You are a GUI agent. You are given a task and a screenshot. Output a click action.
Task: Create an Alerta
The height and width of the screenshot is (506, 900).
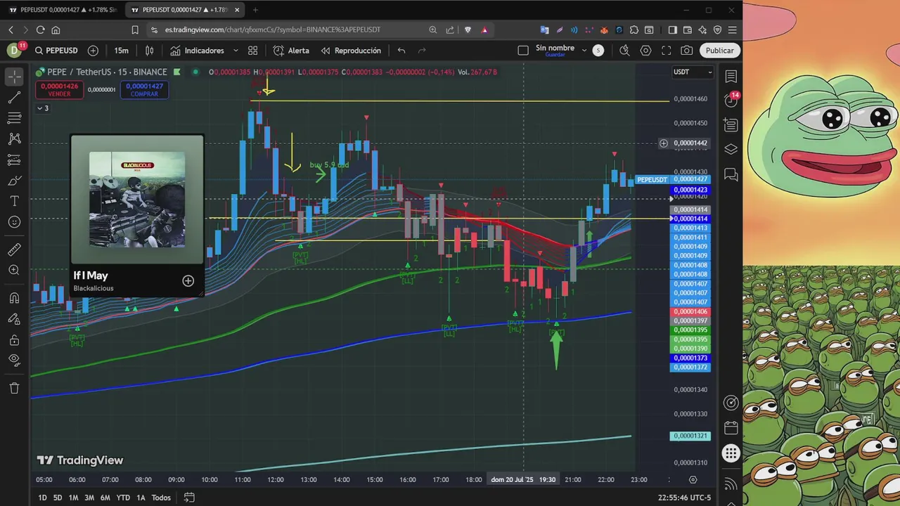tap(291, 51)
